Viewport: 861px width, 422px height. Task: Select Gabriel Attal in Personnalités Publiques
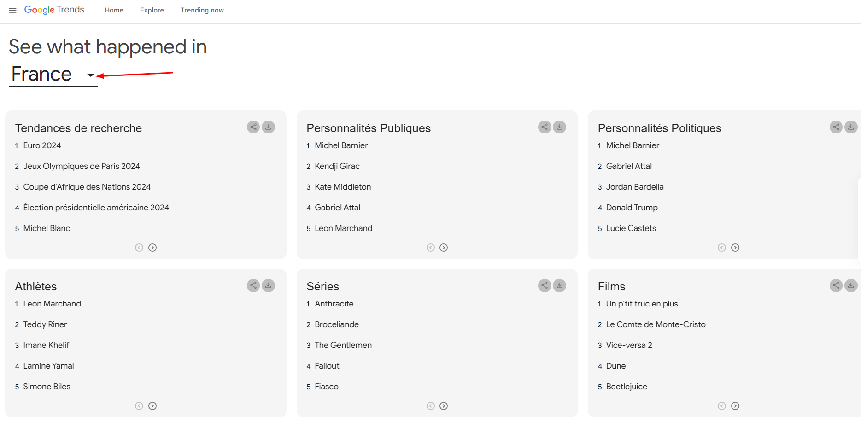tap(338, 208)
